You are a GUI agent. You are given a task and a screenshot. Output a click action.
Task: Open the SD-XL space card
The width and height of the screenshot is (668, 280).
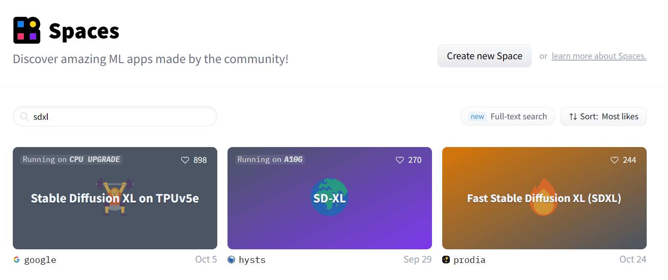330,198
